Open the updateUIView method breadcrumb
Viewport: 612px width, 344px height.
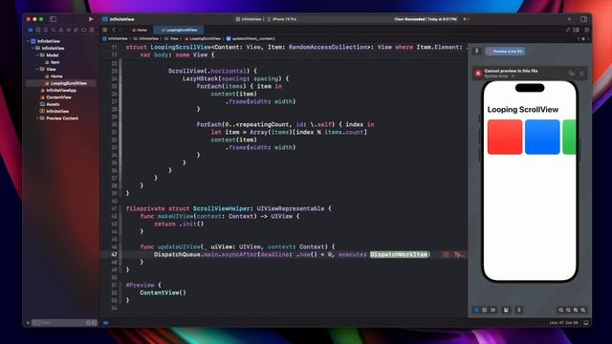pyautogui.click(x=251, y=38)
